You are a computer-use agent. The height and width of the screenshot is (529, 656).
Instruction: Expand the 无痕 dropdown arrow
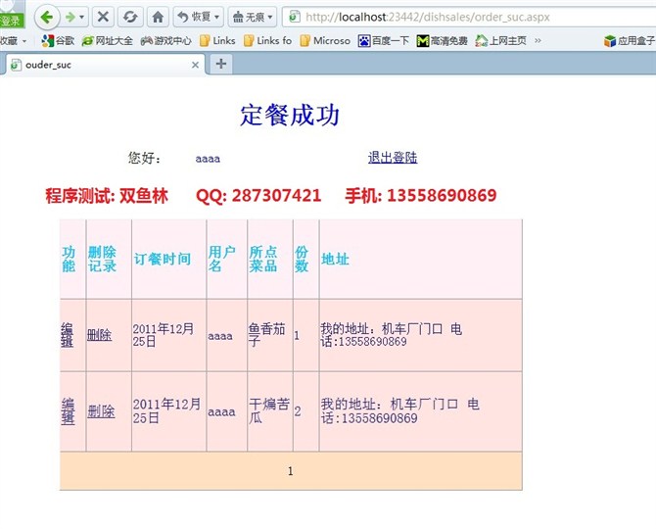click(270, 18)
